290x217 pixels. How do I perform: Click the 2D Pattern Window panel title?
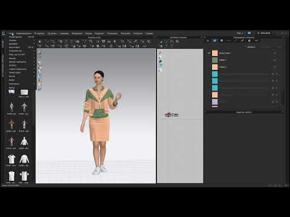(x=178, y=37)
